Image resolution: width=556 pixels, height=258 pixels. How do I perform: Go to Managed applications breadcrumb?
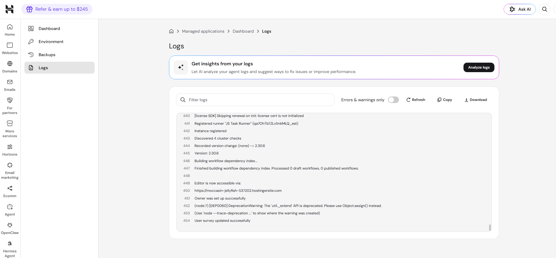click(x=203, y=31)
